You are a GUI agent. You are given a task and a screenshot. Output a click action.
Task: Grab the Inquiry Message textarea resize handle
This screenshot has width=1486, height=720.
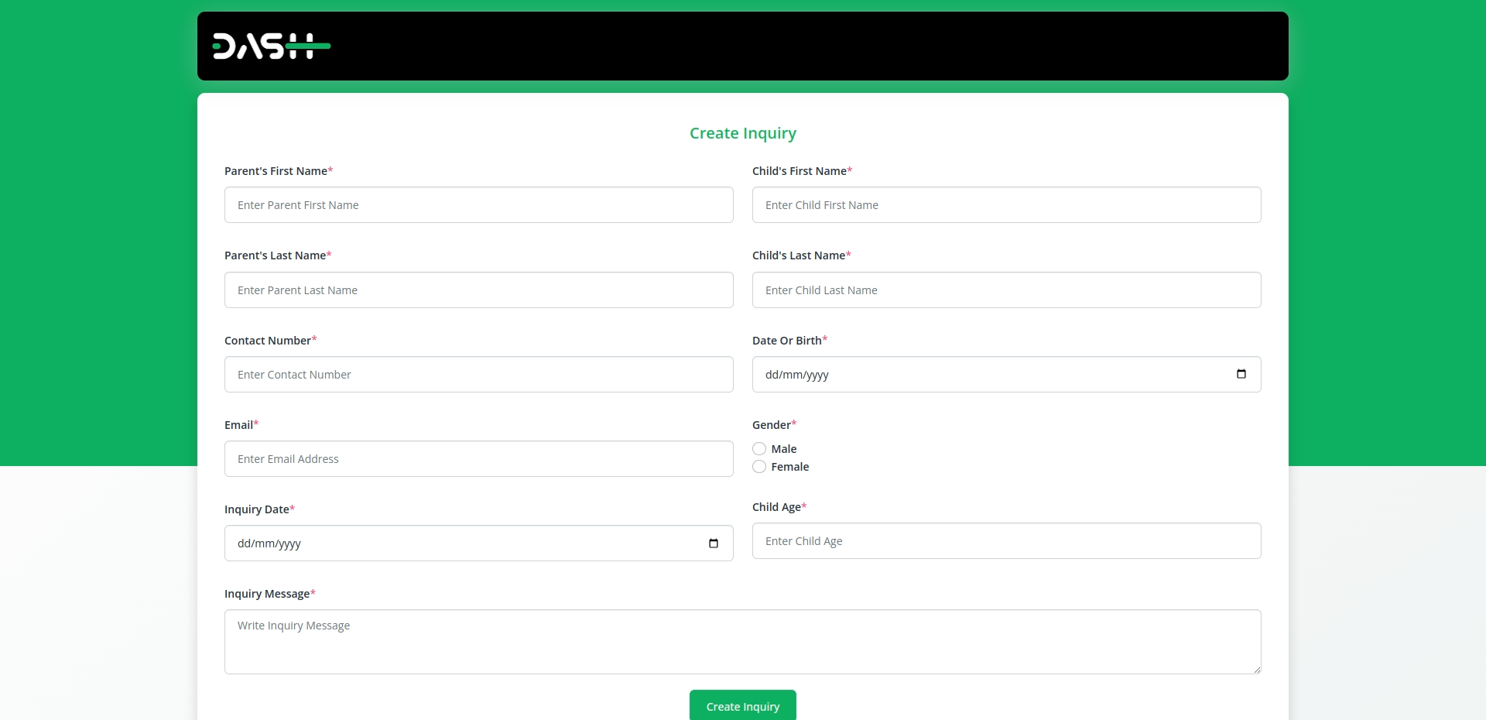1257,670
